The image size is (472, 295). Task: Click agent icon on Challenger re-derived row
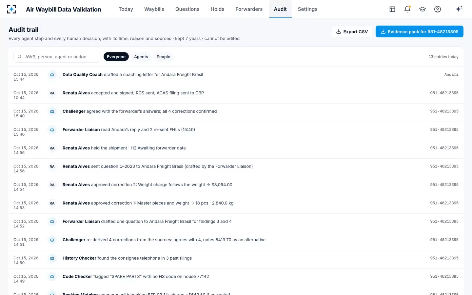point(52,240)
